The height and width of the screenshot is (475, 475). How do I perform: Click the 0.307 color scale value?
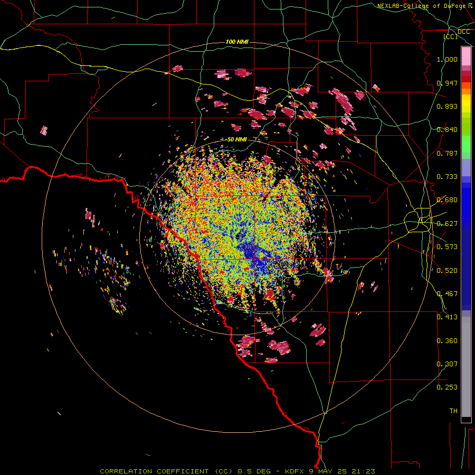click(x=447, y=364)
